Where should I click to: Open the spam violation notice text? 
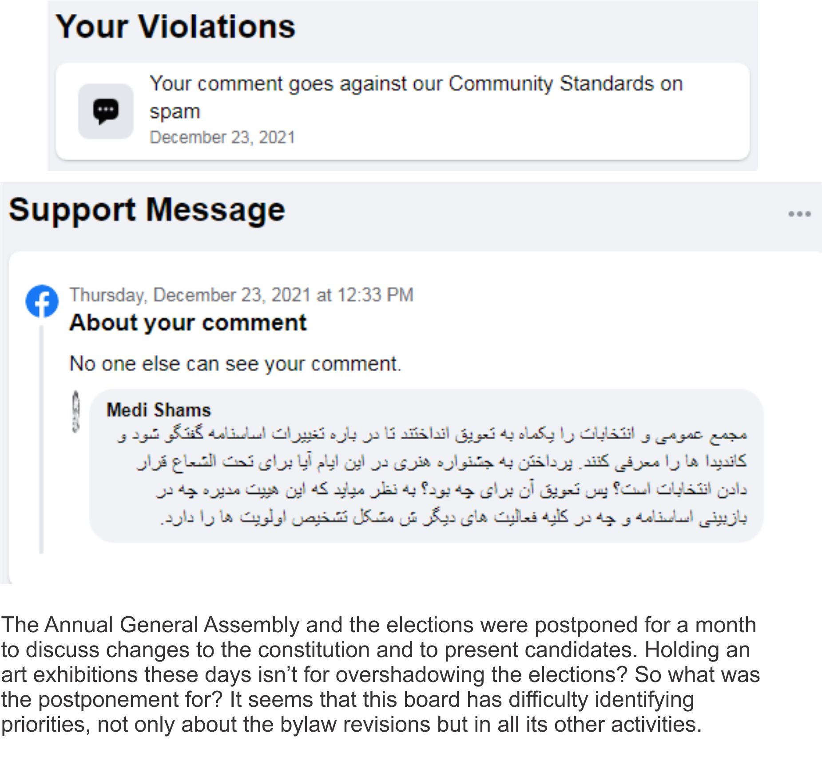[415, 84]
